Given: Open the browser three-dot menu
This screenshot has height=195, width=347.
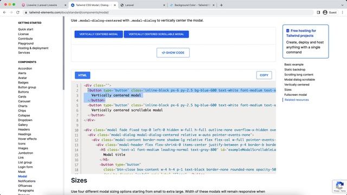Looking at the screenshot, I should (x=342, y=12).
